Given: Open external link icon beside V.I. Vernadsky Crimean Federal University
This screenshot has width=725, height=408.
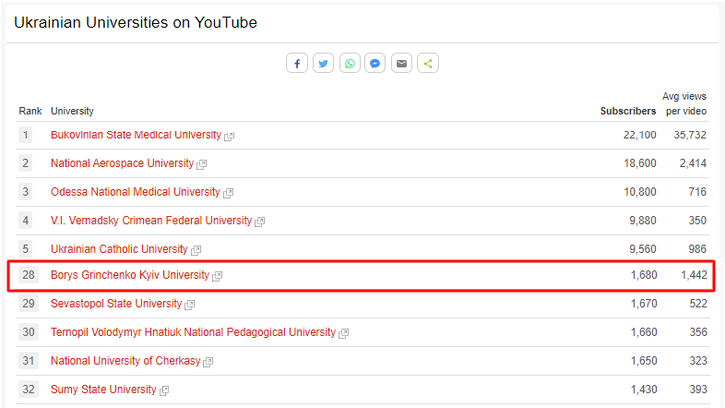Looking at the screenshot, I should pyautogui.click(x=260, y=222).
